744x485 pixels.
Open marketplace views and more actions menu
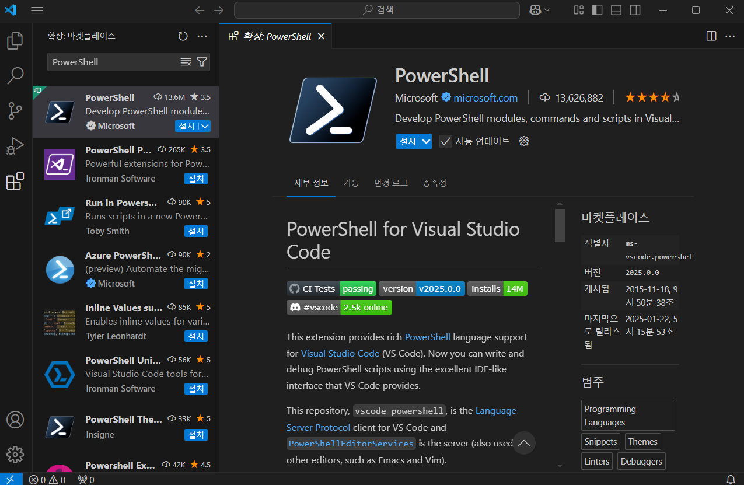[202, 36]
